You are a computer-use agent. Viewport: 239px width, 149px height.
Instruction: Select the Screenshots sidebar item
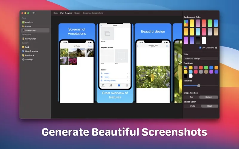pos(35,30)
